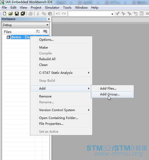Open the File menu
Viewport: 149px width, 160px height.
[4, 8]
